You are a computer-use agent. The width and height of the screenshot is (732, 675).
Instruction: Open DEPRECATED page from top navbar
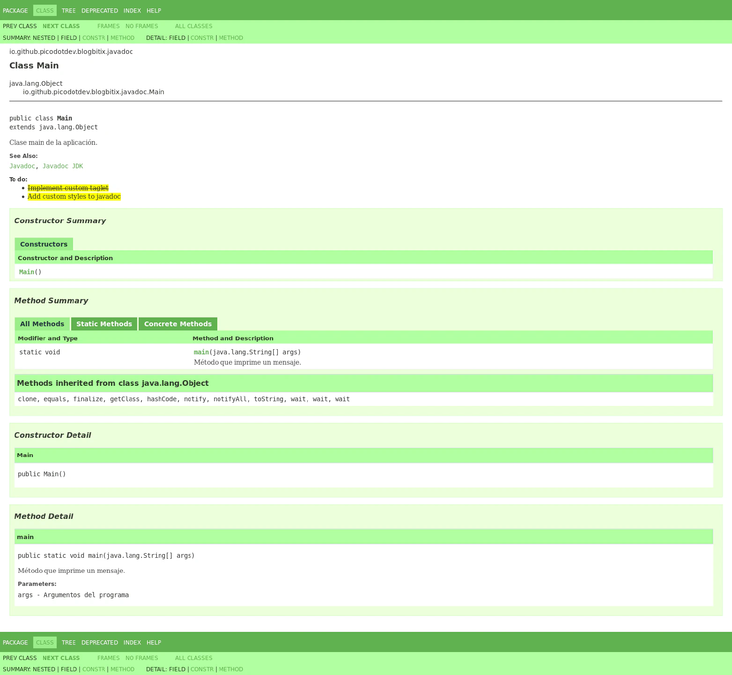tap(99, 10)
